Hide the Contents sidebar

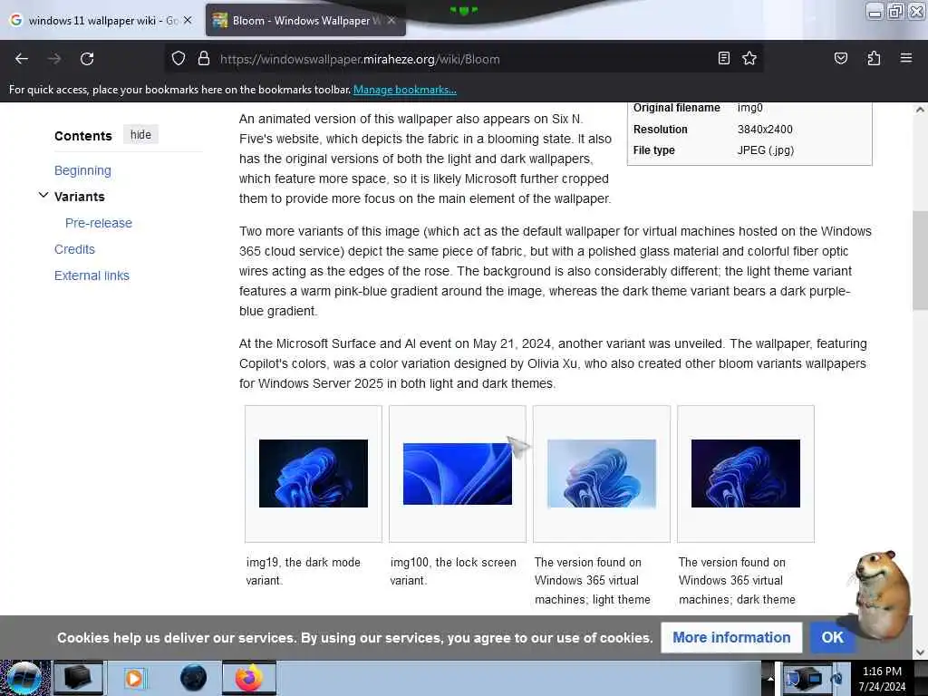click(140, 134)
